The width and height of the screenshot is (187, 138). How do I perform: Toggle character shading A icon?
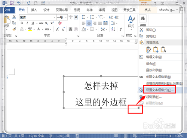[x=70, y=29]
